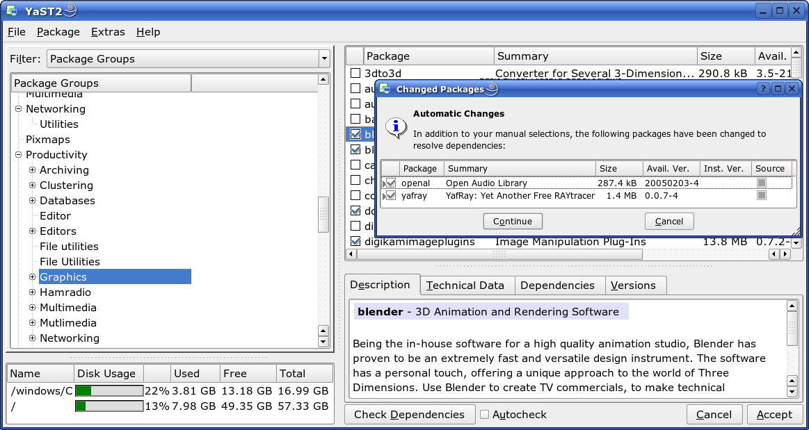Select the Editor package group
The height and width of the screenshot is (430, 809).
pos(55,216)
